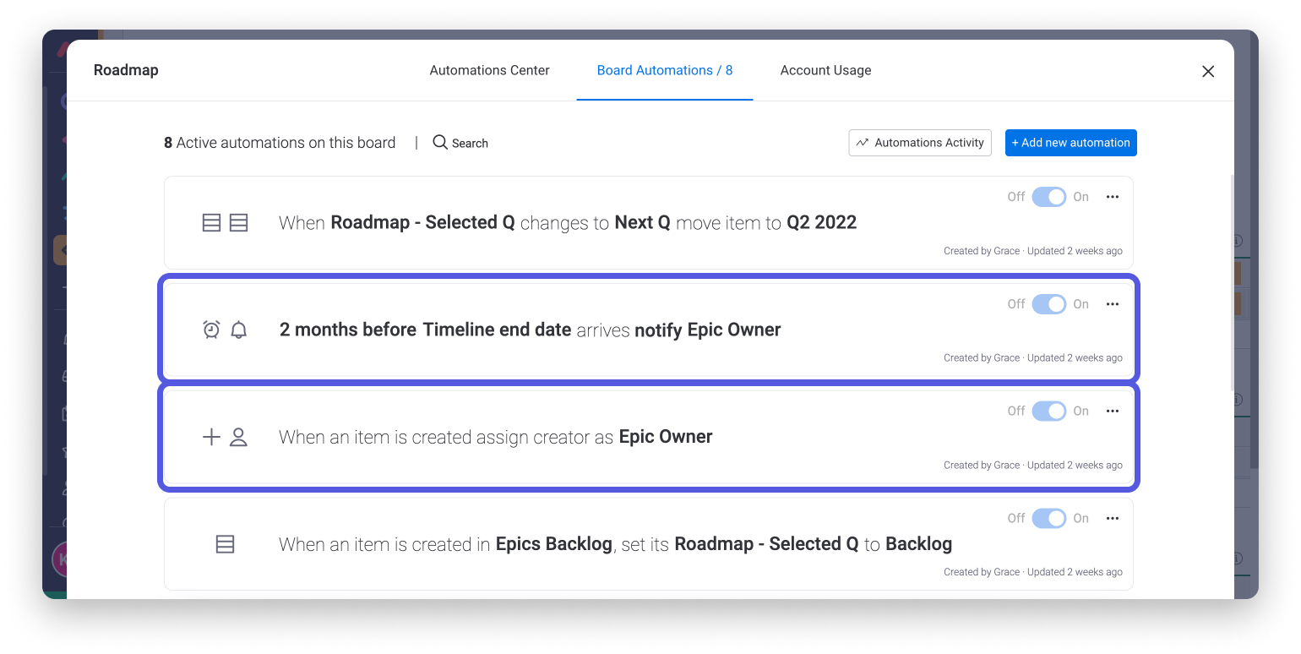
Task: Click the plus icon on item created automation
Action: [211, 437]
